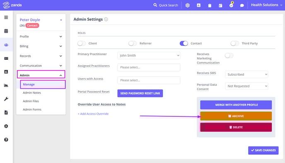
Task: Click Send Password Reset Link button
Action: pyautogui.click(x=140, y=93)
